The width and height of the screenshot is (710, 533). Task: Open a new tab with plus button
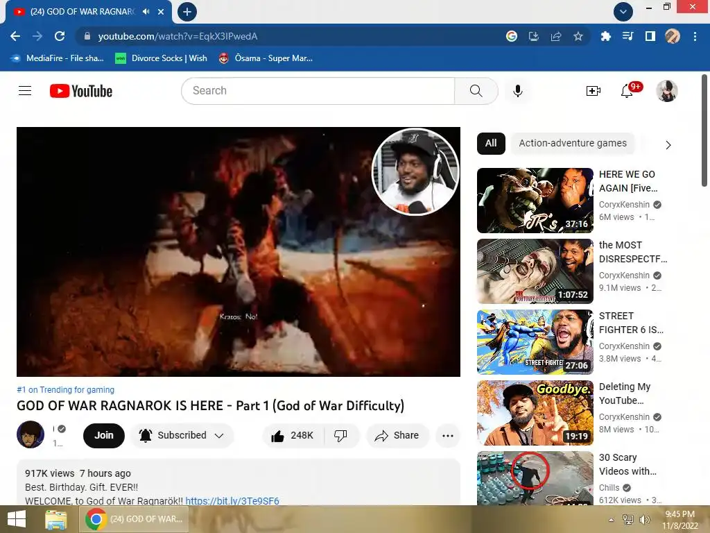tap(187, 12)
